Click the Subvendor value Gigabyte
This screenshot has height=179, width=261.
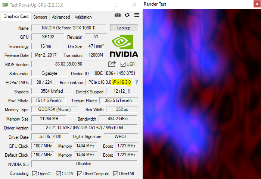49,73
